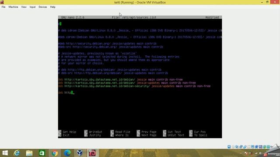Open the Machine menu
The height and width of the screenshot is (157, 280).
click(x=13, y=7)
